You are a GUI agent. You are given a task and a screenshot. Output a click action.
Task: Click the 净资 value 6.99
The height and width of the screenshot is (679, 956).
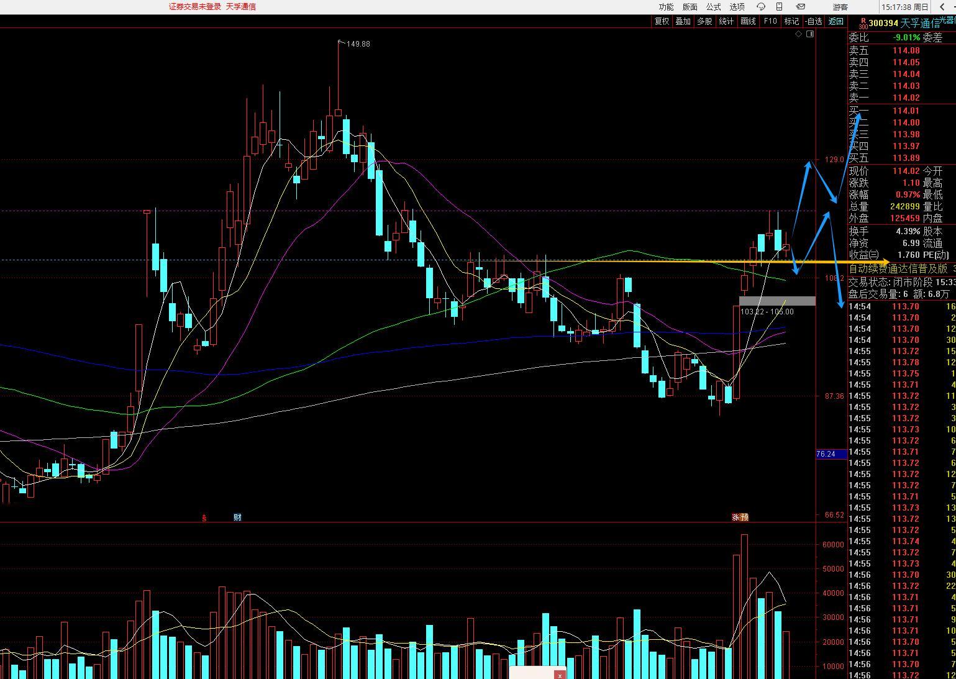coord(911,243)
